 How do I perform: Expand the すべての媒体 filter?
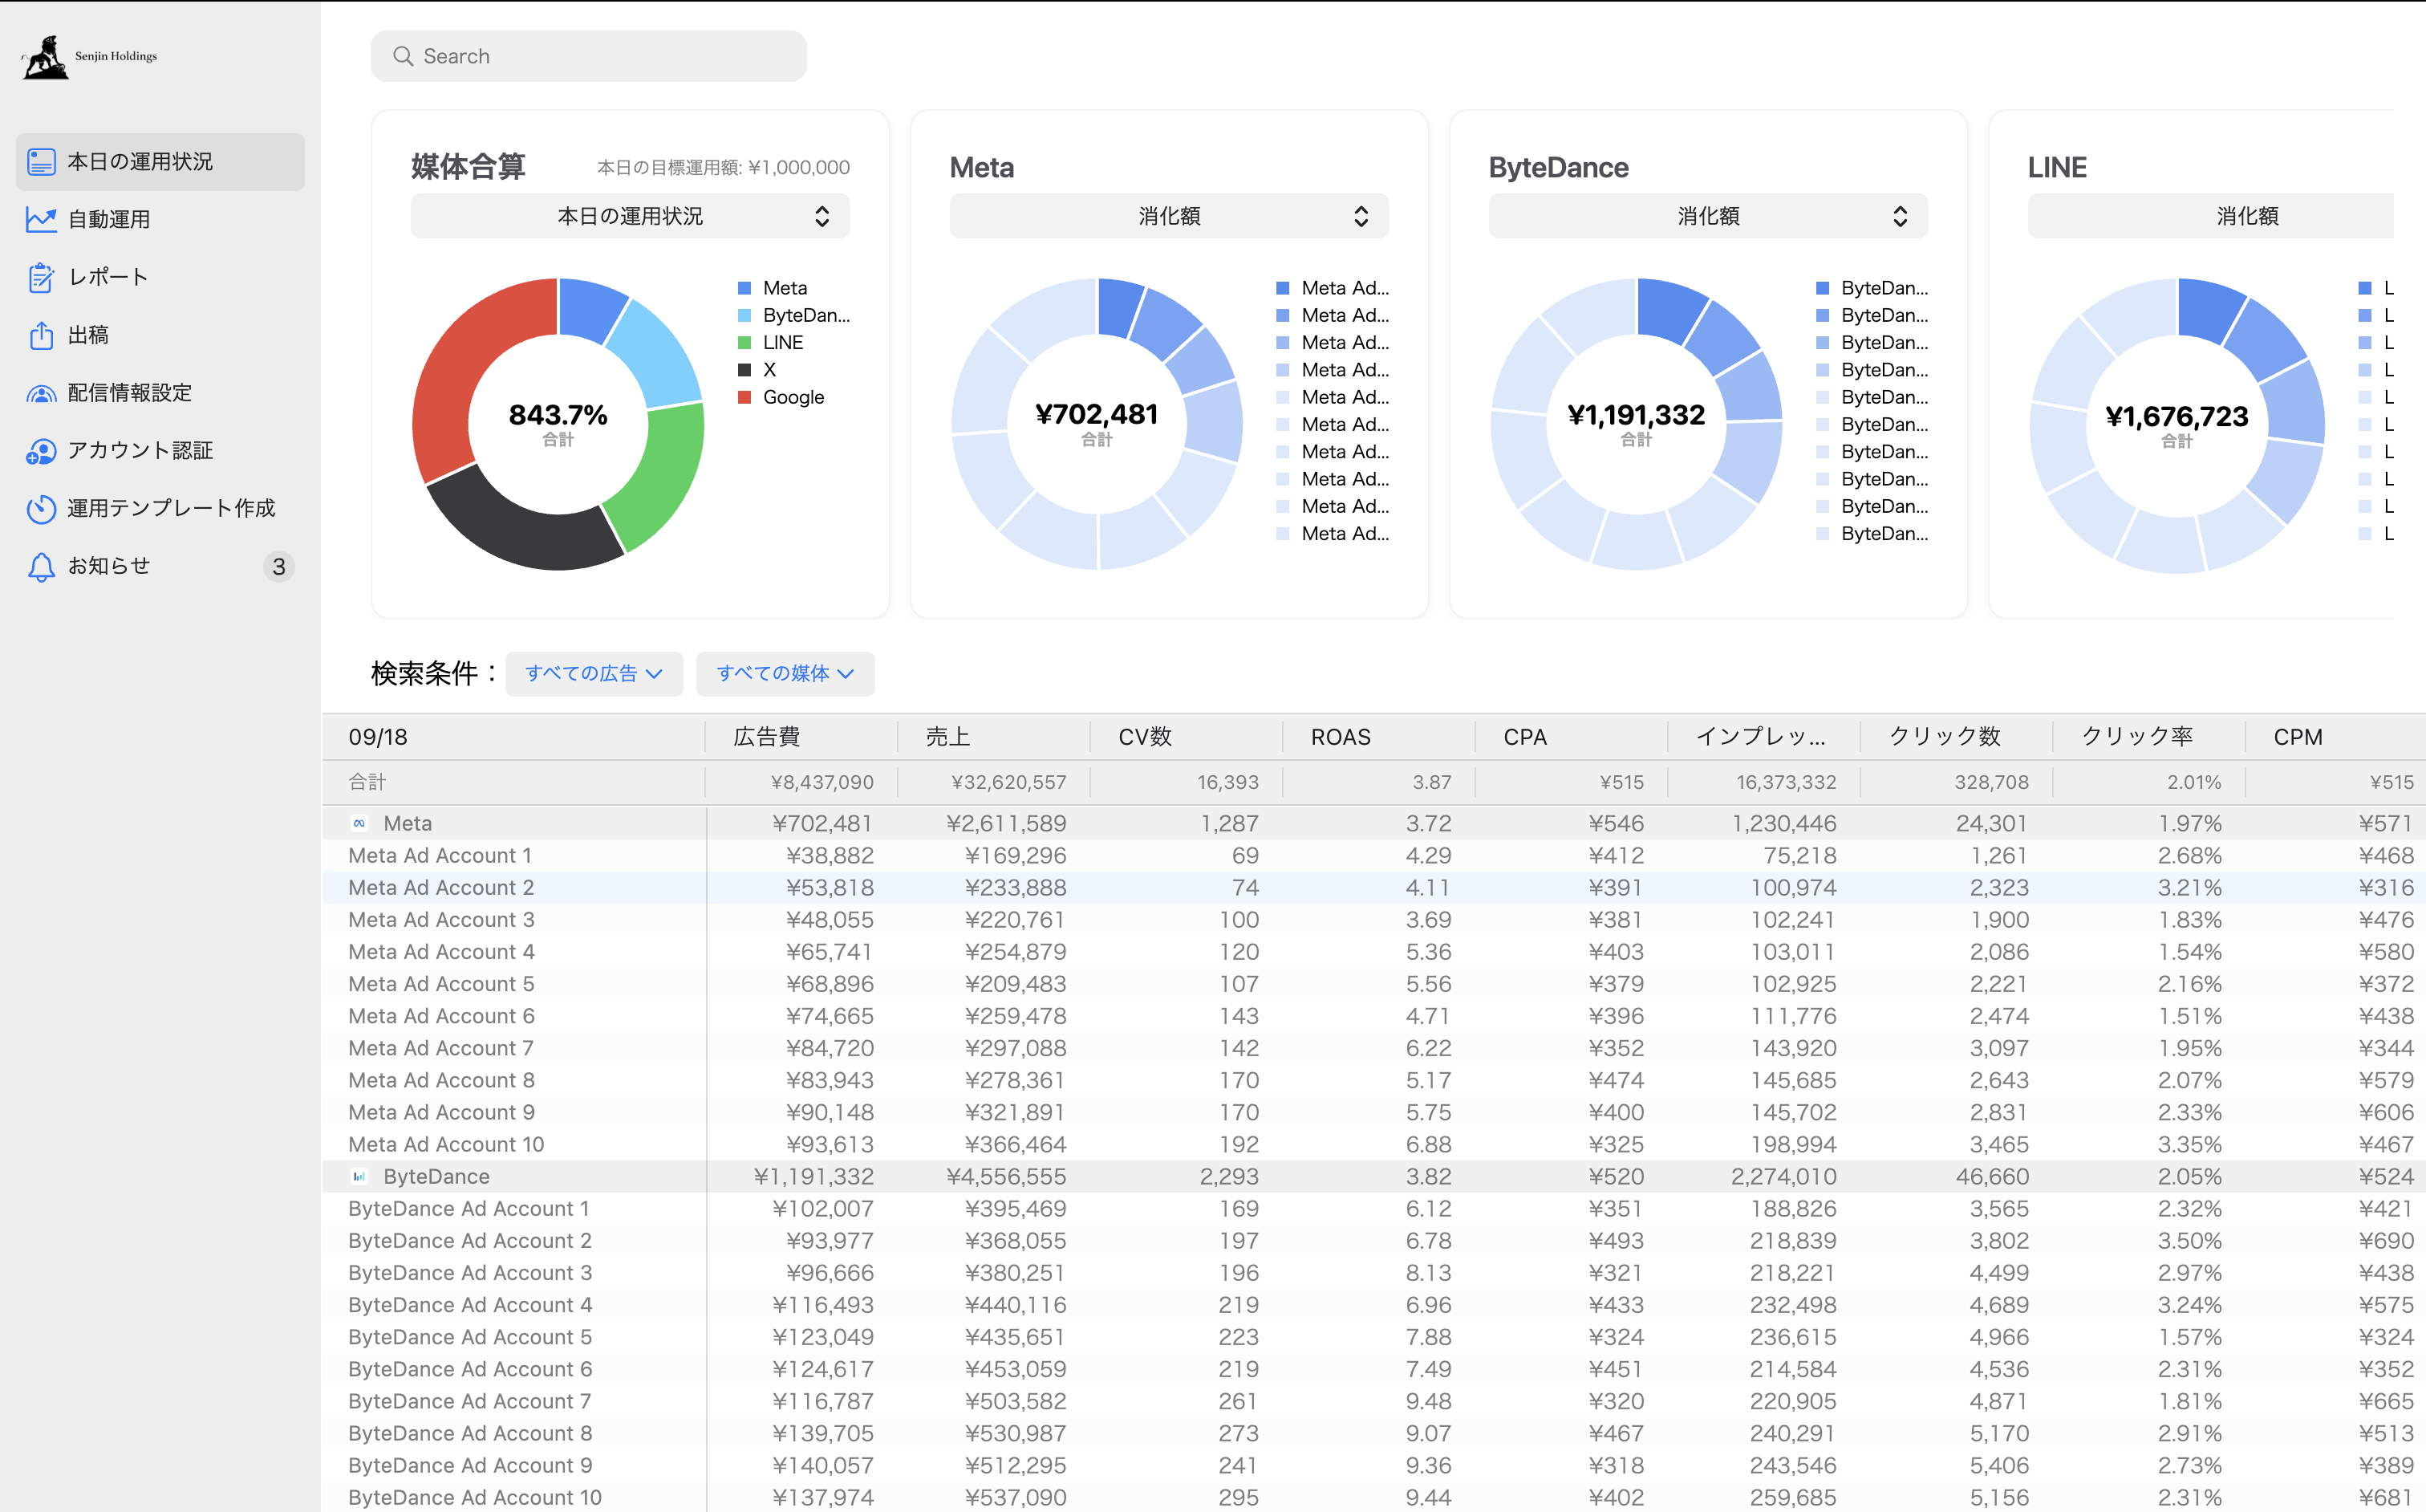785,674
